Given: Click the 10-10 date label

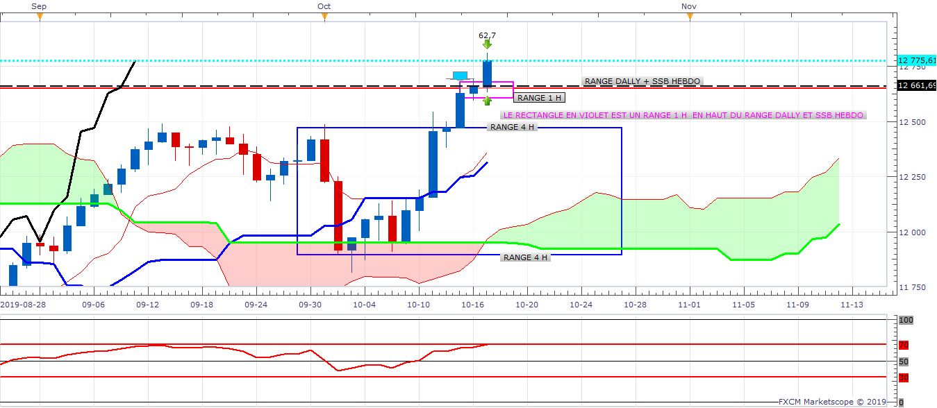Looking at the screenshot, I should [418, 305].
